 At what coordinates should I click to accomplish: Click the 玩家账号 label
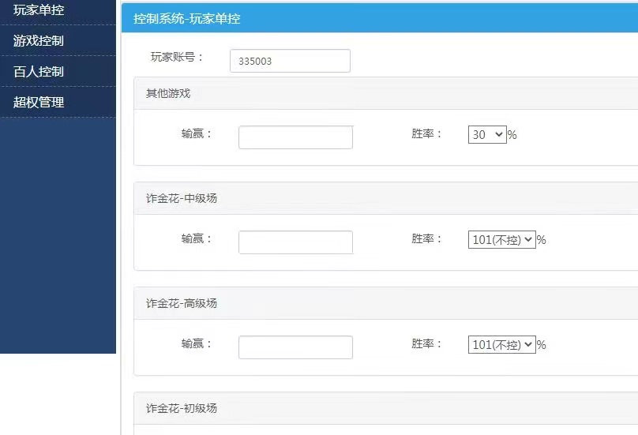178,57
